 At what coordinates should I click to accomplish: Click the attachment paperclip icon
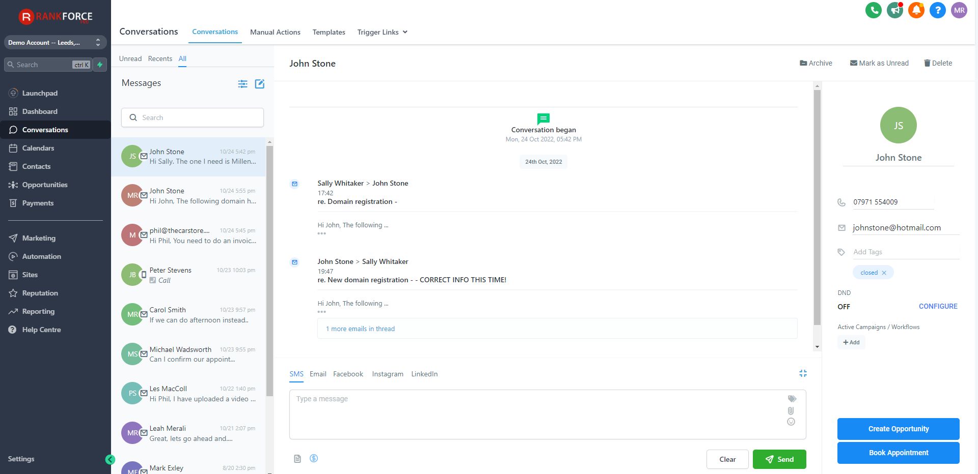(x=791, y=410)
